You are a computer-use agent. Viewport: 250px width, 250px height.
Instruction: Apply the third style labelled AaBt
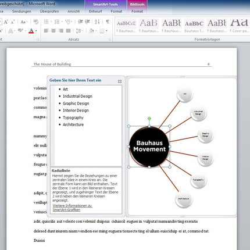point(172,26)
